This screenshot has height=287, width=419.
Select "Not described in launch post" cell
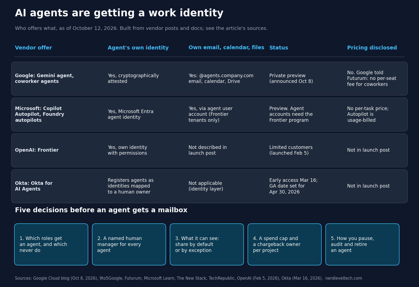pos(208,150)
